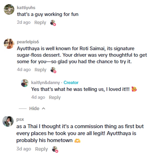Click the Creator label
This screenshot has height=156, width=155.
71,83
